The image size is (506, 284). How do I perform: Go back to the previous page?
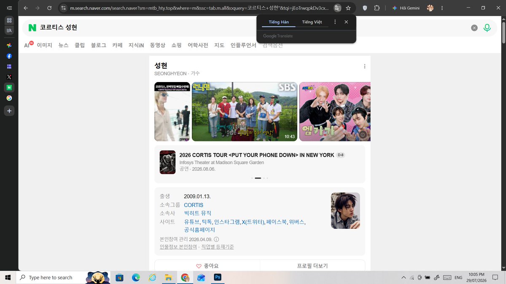[x=26, y=8]
